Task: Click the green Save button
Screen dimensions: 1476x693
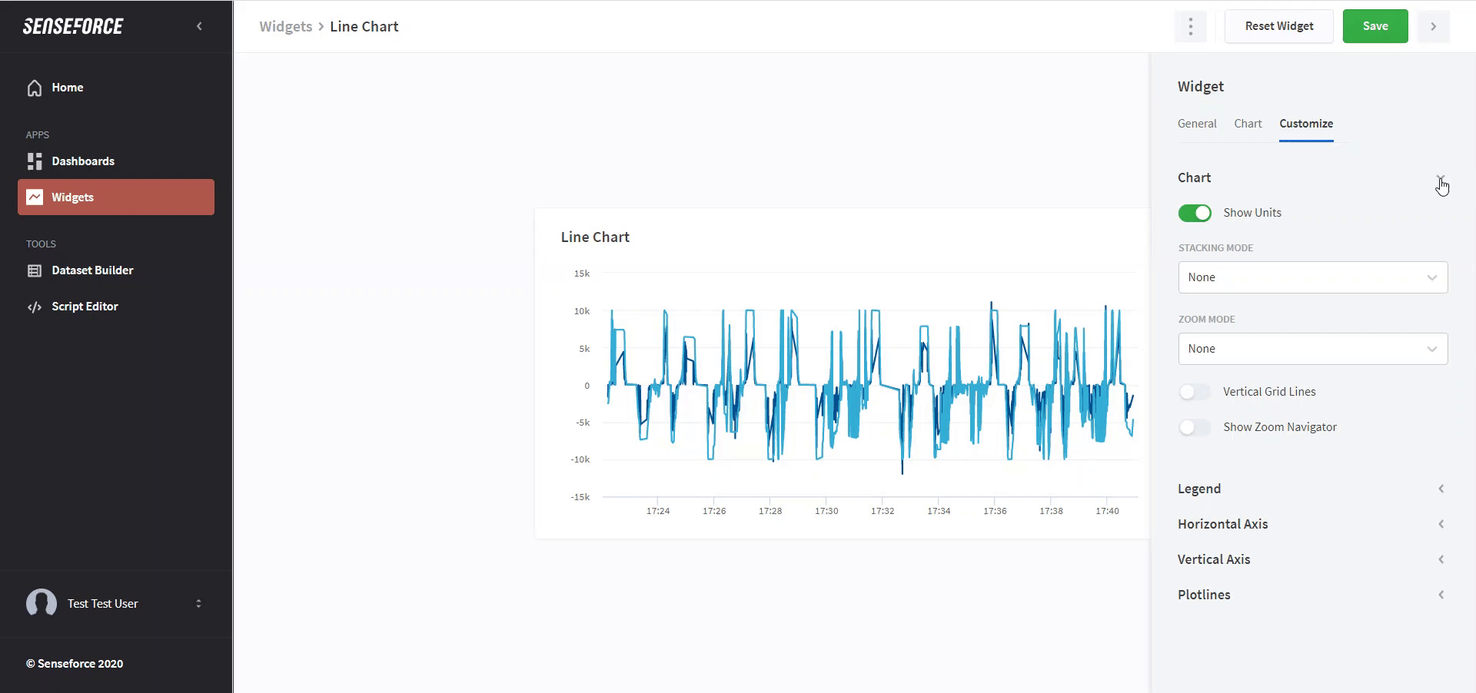Action: 1375,26
